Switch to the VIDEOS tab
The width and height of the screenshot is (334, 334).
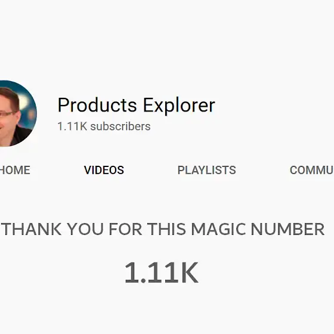tap(104, 170)
